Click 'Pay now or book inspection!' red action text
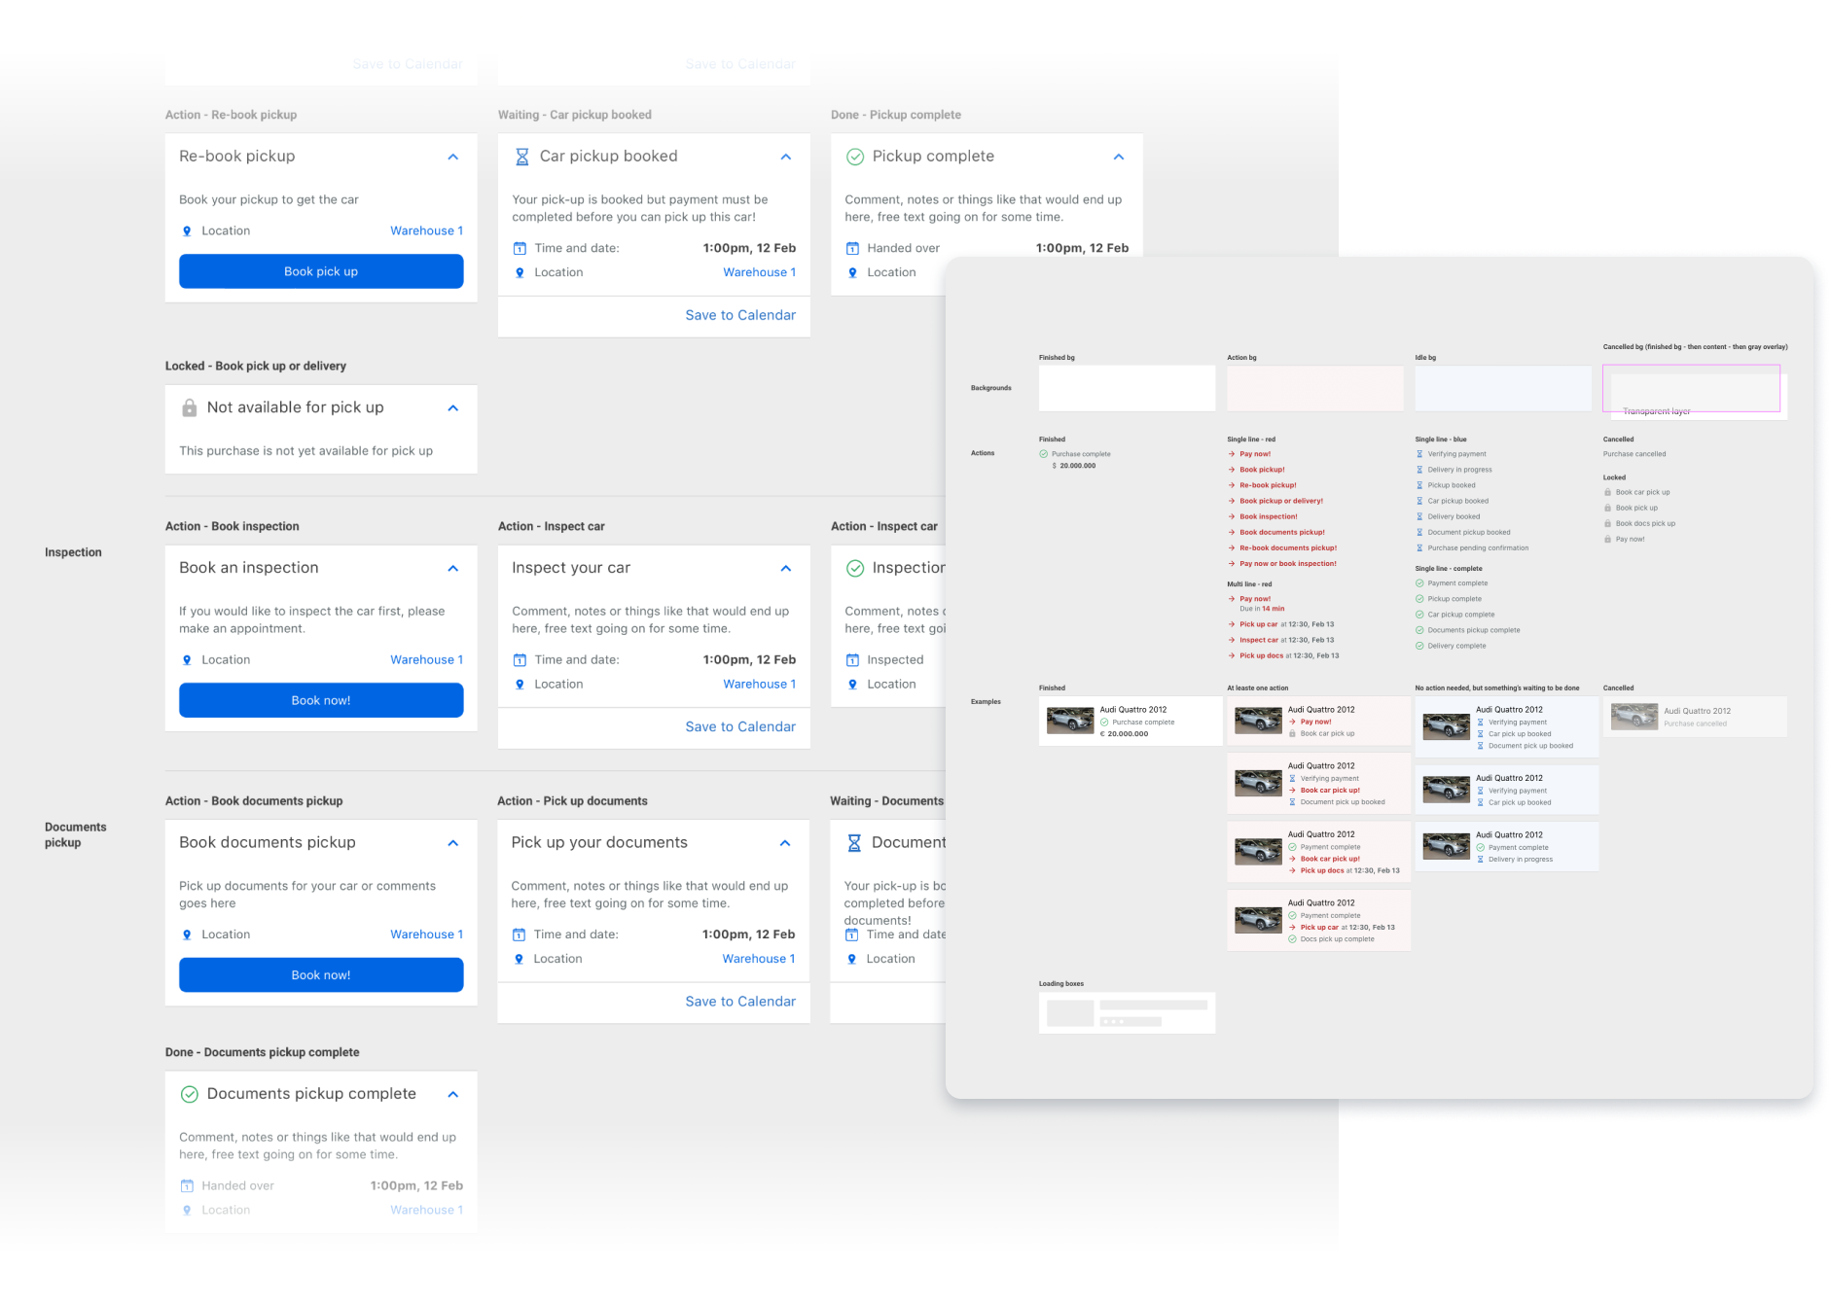The height and width of the screenshot is (1305, 1831). pos(1287,564)
